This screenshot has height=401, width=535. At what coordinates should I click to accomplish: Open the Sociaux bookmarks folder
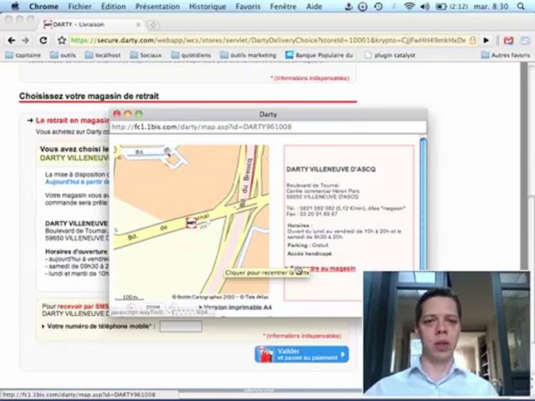tap(146, 55)
